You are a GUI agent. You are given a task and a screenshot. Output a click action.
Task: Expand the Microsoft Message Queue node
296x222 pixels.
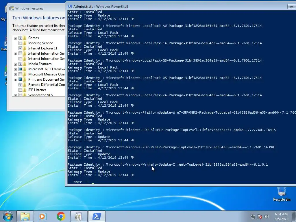[x=16, y=75]
